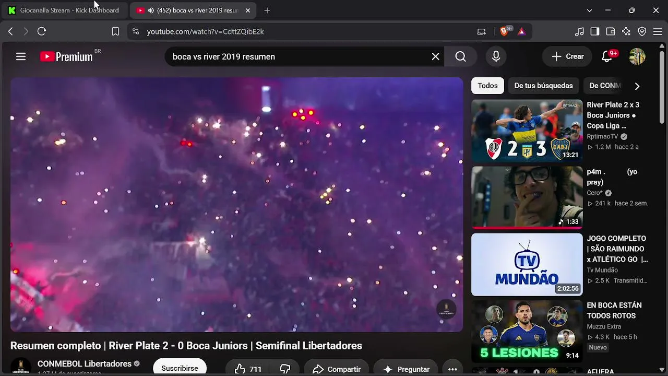Image resolution: width=668 pixels, height=376 pixels.
Task: Open the Brave playlist music icon
Action: pyautogui.click(x=579, y=31)
